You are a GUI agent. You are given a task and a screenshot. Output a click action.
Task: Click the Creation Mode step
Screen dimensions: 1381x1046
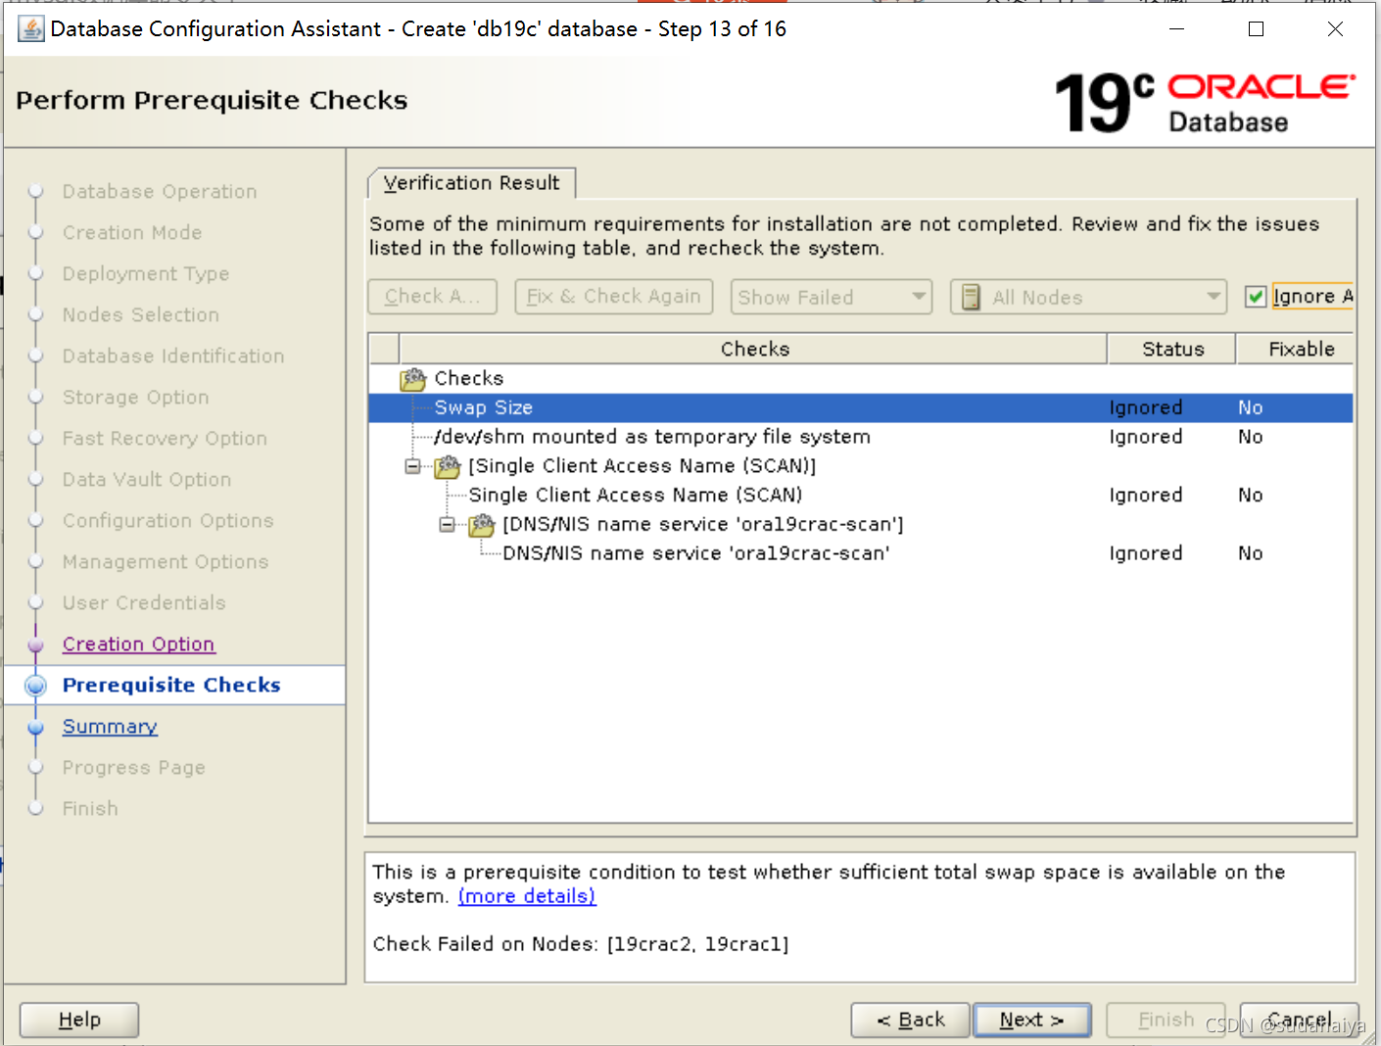pyautogui.click(x=132, y=233)
